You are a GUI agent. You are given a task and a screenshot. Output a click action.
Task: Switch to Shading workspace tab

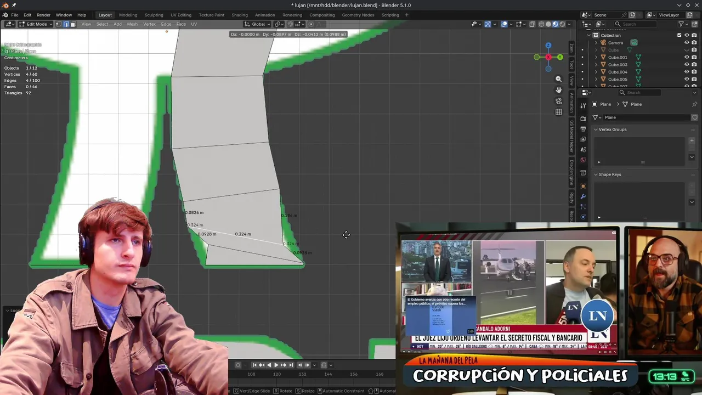coord(240,15)
